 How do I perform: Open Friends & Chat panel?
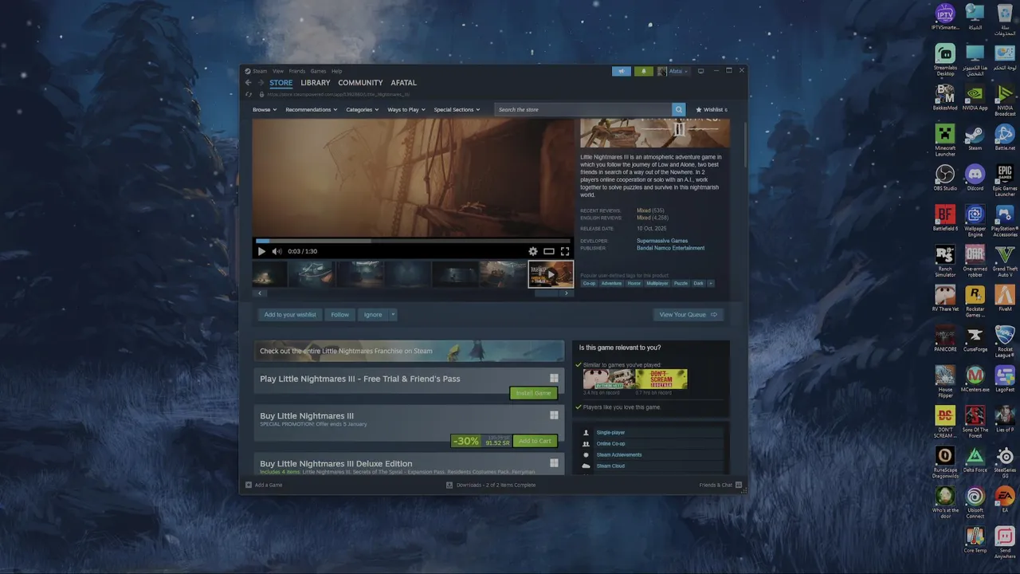coord(720,485)
